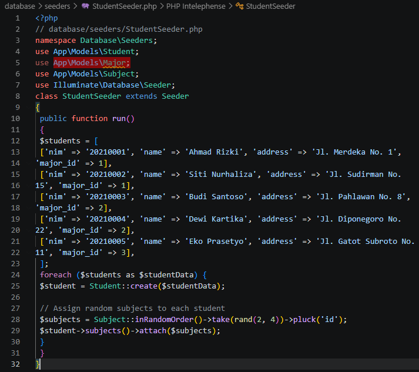The image size is (419, 372).
Task: Click the chevron after StudentSeeder.php breadcrumb
Action: 162,6
